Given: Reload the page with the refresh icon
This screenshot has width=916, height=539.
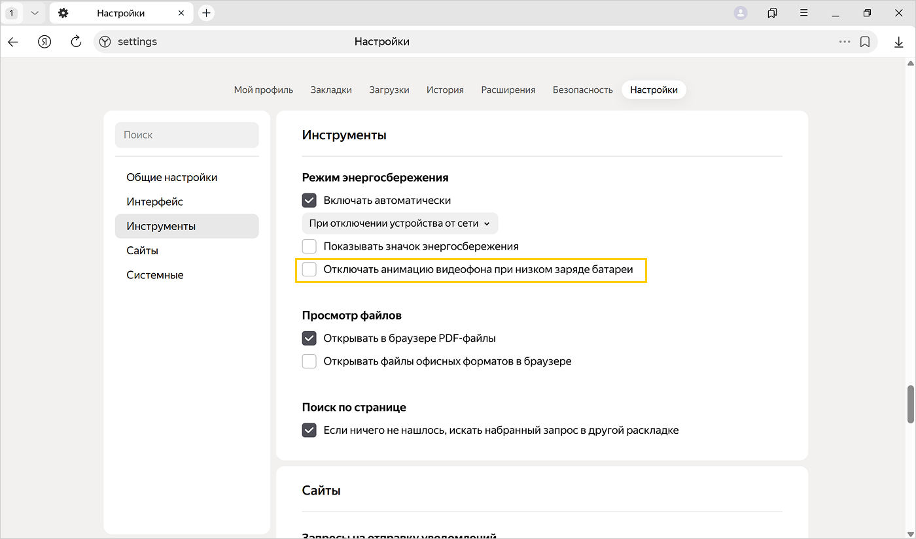Looking at the screenshot, I should tap(76, 42).
